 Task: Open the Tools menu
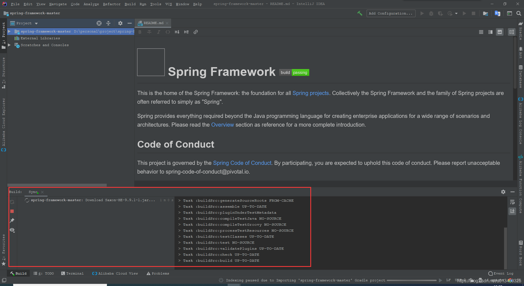[156, 4]
